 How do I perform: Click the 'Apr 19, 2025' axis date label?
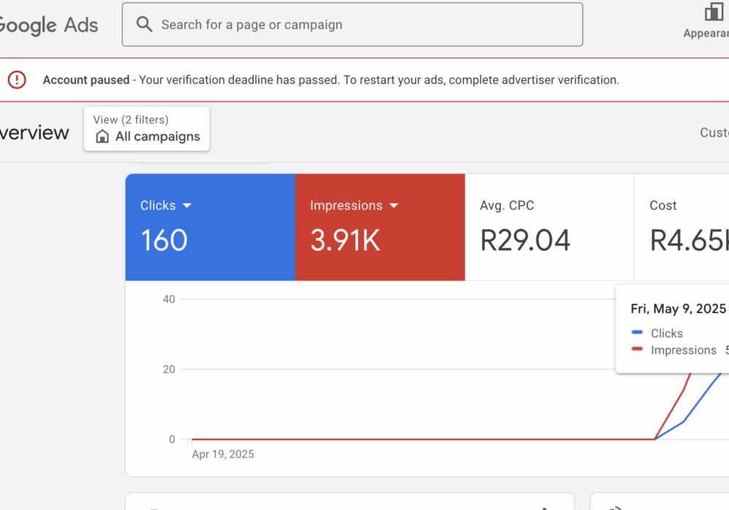point(222,454)
